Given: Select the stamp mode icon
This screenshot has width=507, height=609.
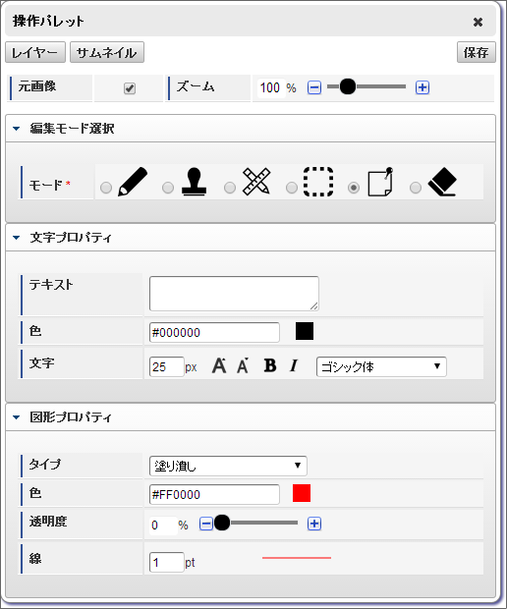Looking at the screenshot, I should [194, 182].
